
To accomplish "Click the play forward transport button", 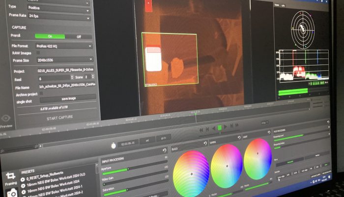I will (226, 127).
